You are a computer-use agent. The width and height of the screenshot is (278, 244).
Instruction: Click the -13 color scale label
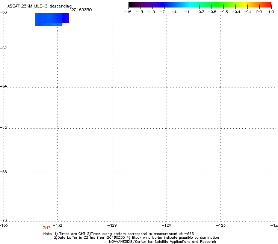[x=139, y=12]
